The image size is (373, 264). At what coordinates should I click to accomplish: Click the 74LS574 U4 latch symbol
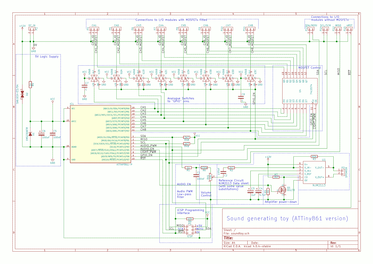coord(300,91)
